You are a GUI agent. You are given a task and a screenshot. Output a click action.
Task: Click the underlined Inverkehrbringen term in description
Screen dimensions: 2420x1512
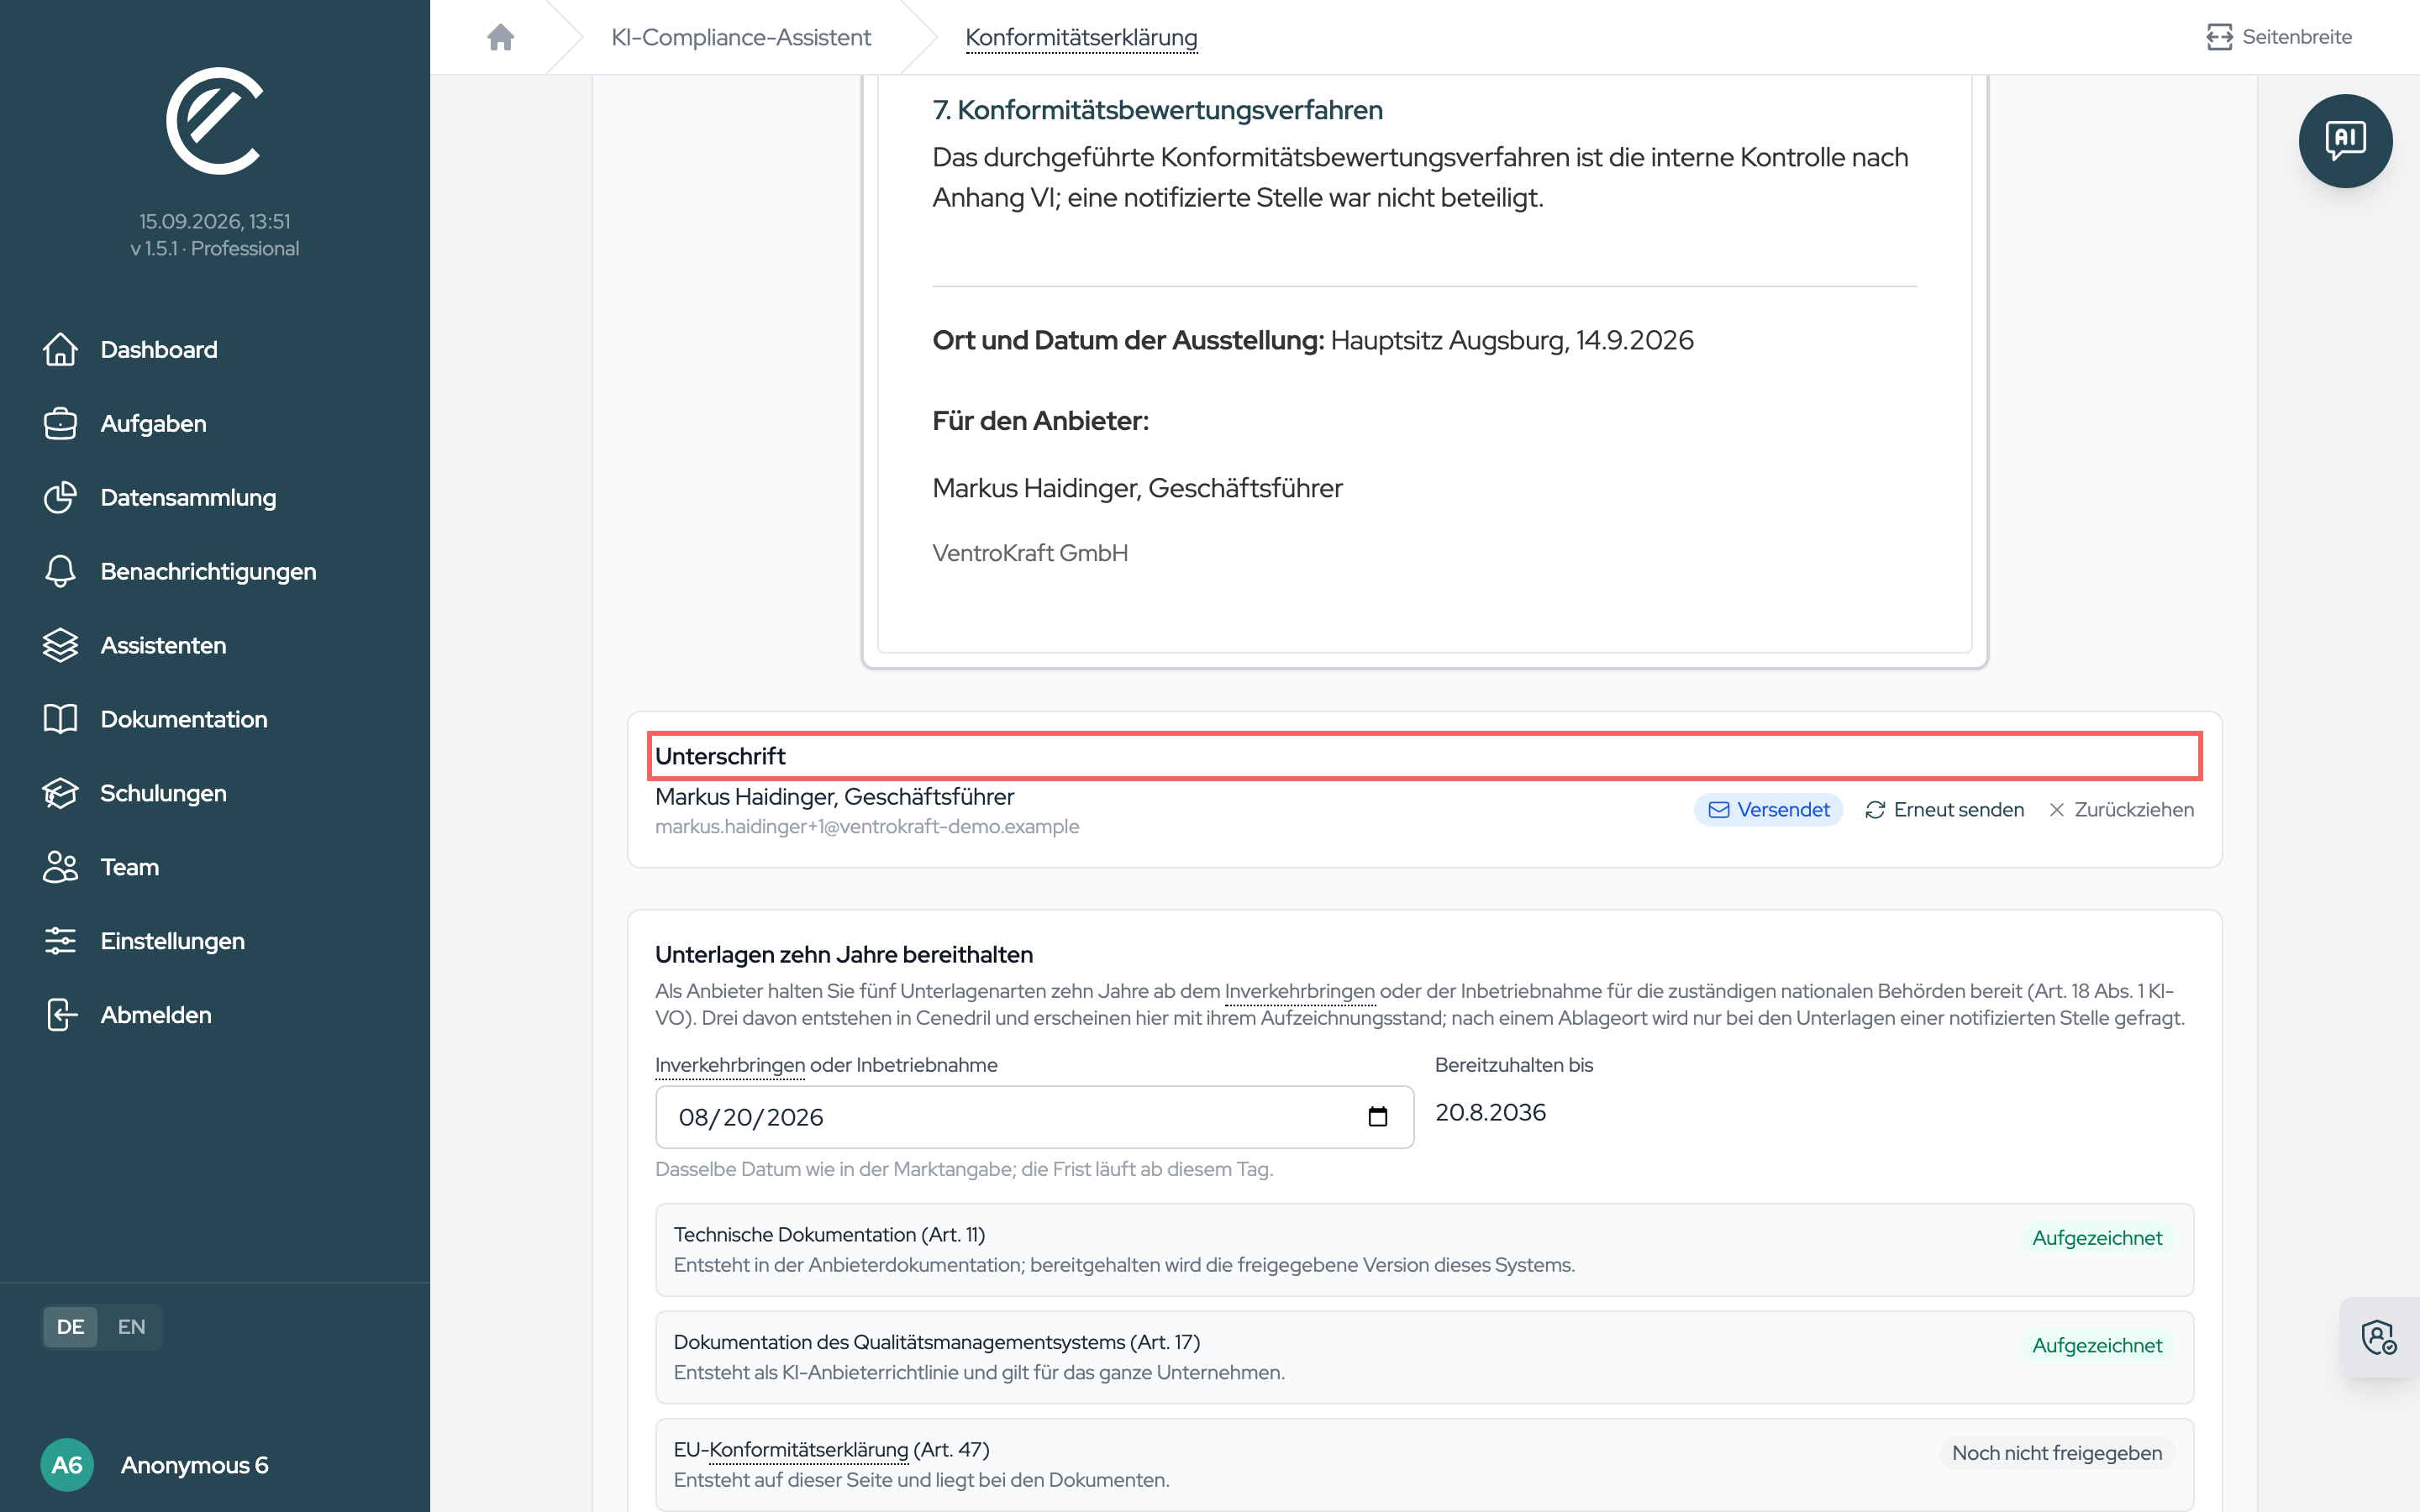pos(1299,991)
